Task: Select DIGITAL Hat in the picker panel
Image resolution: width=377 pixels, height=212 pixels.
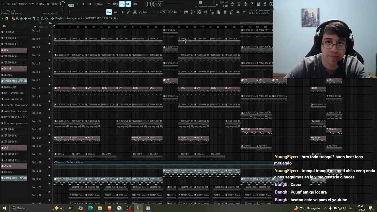Action: 14,87
